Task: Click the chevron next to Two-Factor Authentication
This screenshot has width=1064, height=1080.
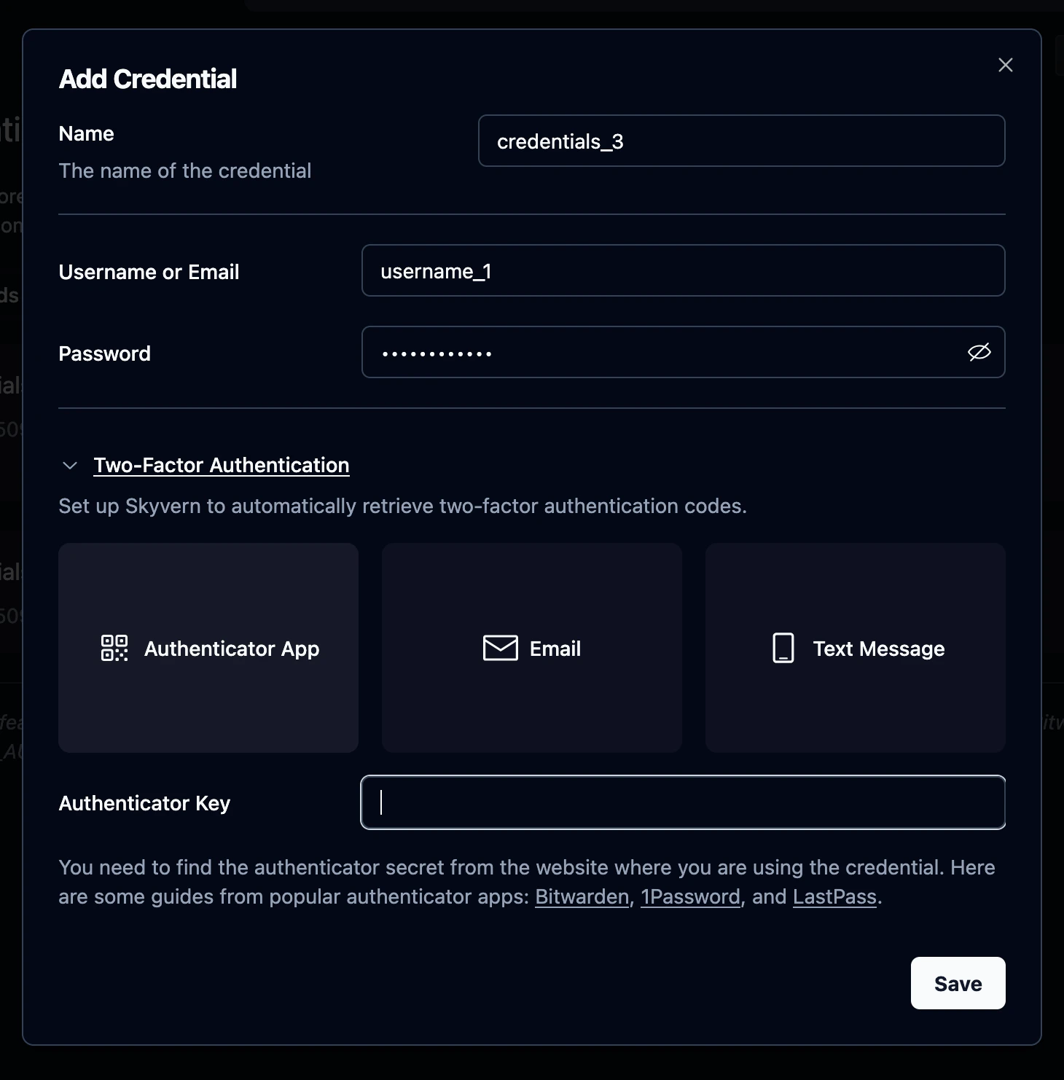Action: (x=69, y=466)
